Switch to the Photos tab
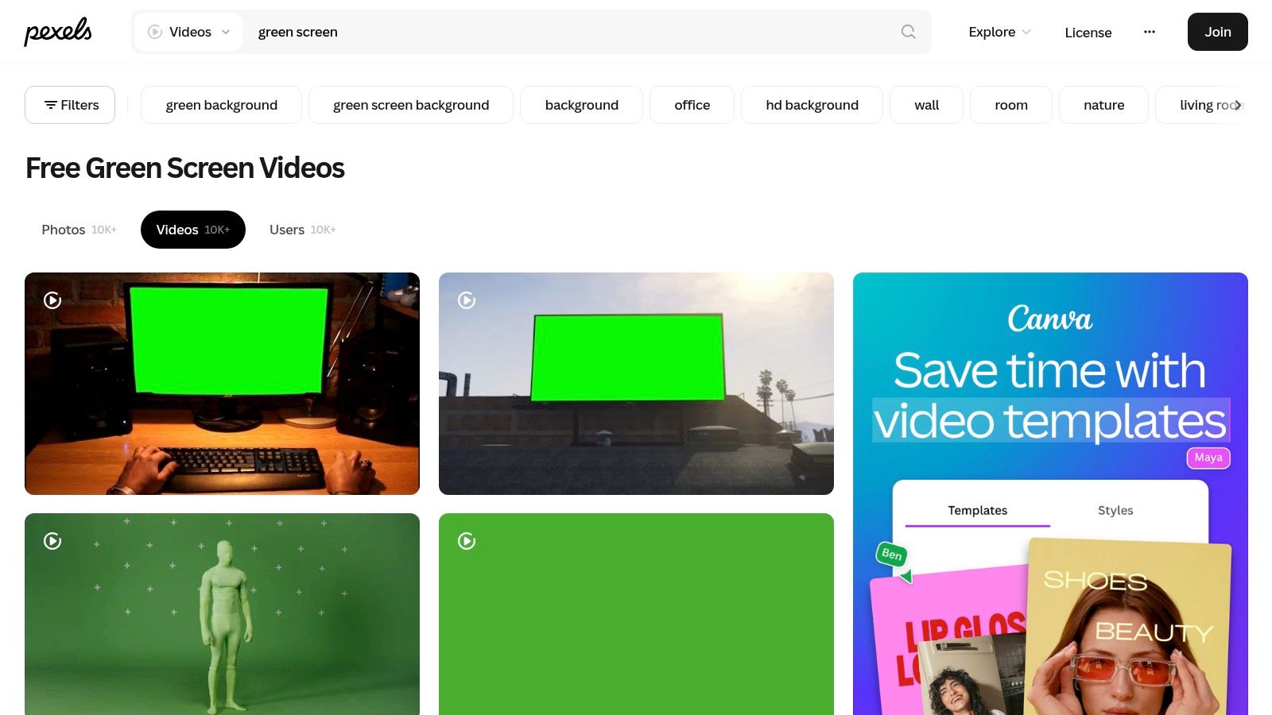1272x715 pixels. (x=64, y=230)
